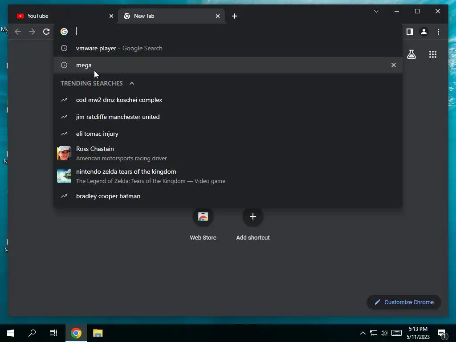Select bradley cooper batman suggestion
The height and width of the screenshot is (342, 456).
(228, 196)
